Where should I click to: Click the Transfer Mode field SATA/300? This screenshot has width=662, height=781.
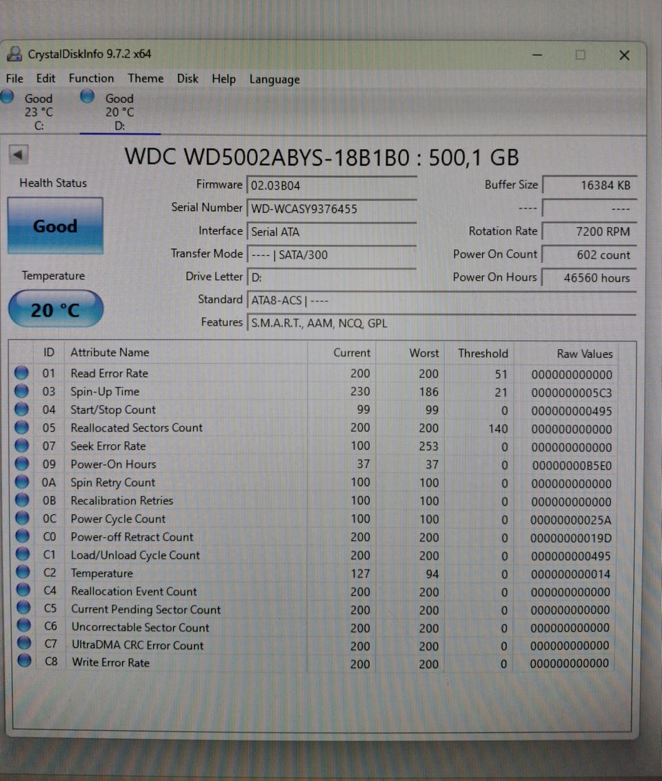point(332,255)
